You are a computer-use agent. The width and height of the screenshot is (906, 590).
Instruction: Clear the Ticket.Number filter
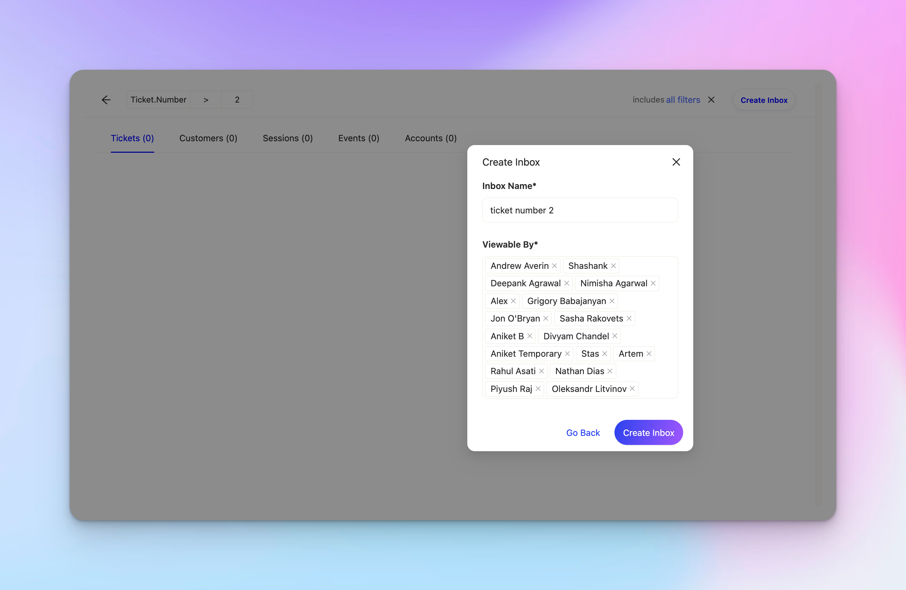[x=711, y=100]
